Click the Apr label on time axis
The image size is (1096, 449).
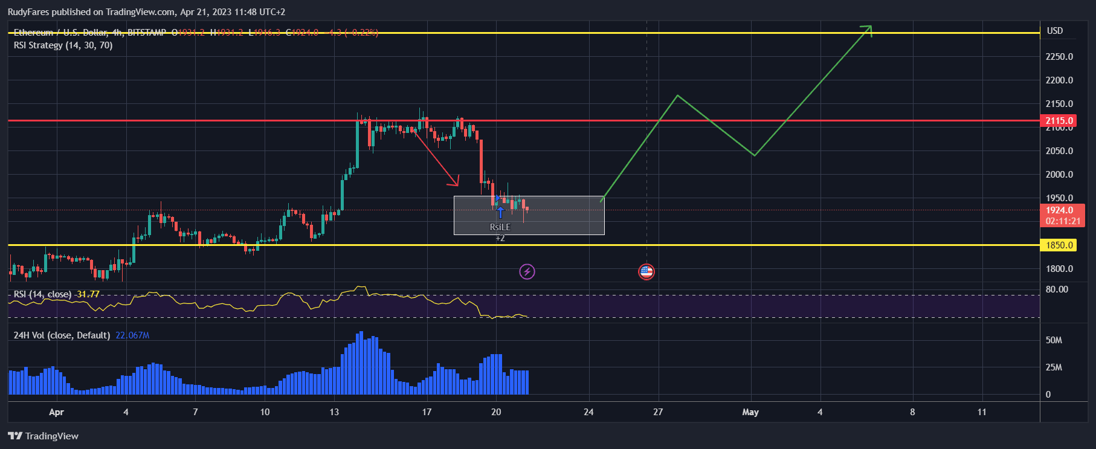point(56,412)
